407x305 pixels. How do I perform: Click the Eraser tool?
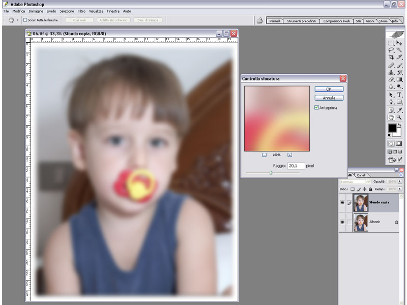[x=391, y=80]
